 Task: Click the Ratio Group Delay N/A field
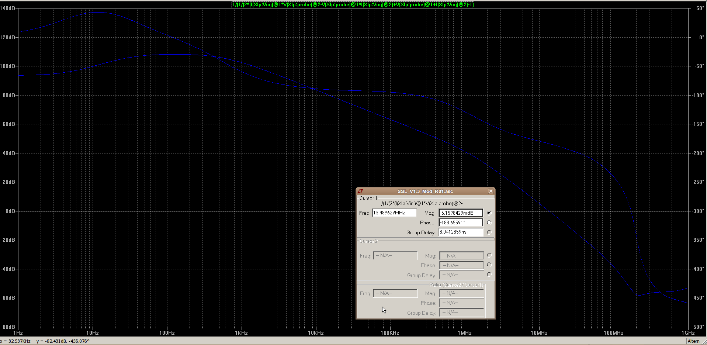click(462, 313)
